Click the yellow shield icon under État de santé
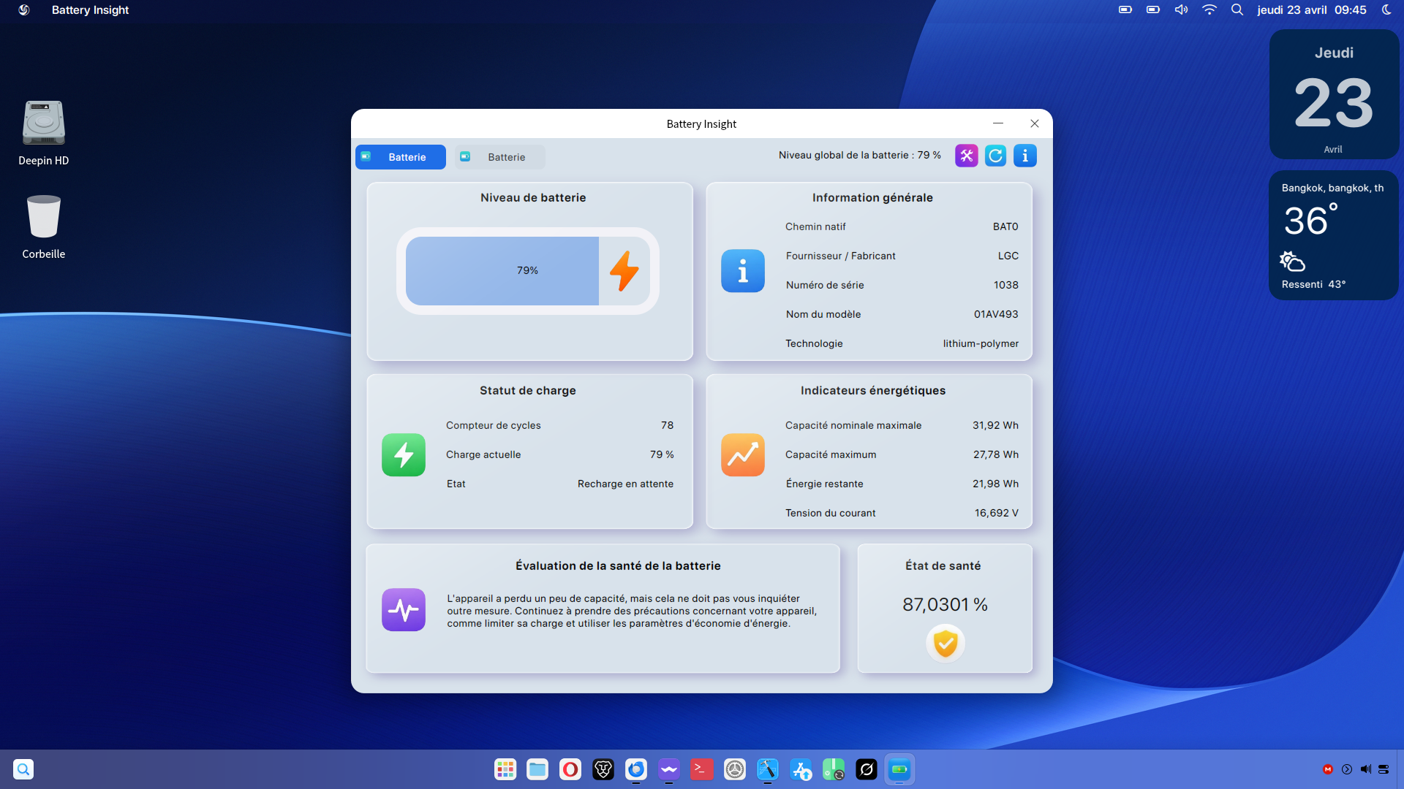This screenshot has height=789, width=1404. click(x=946, y=644)
